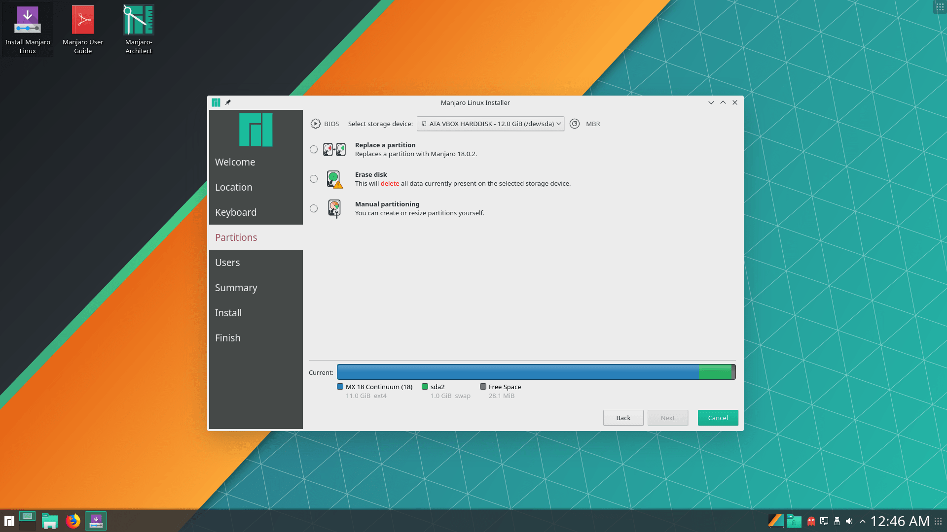Viewport: 947px width, 532px height.
Task: Select the Erase disk radio button
Action: (314, 179)
